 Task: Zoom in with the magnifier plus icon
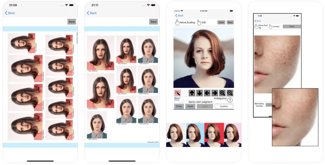pyautogui.click(x=222, y=93)
